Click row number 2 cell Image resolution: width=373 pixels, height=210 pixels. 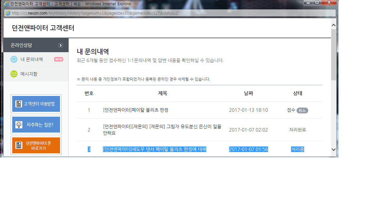89,130
